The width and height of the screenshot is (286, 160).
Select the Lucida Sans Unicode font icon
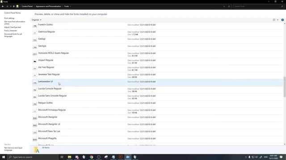pos(35,97)
